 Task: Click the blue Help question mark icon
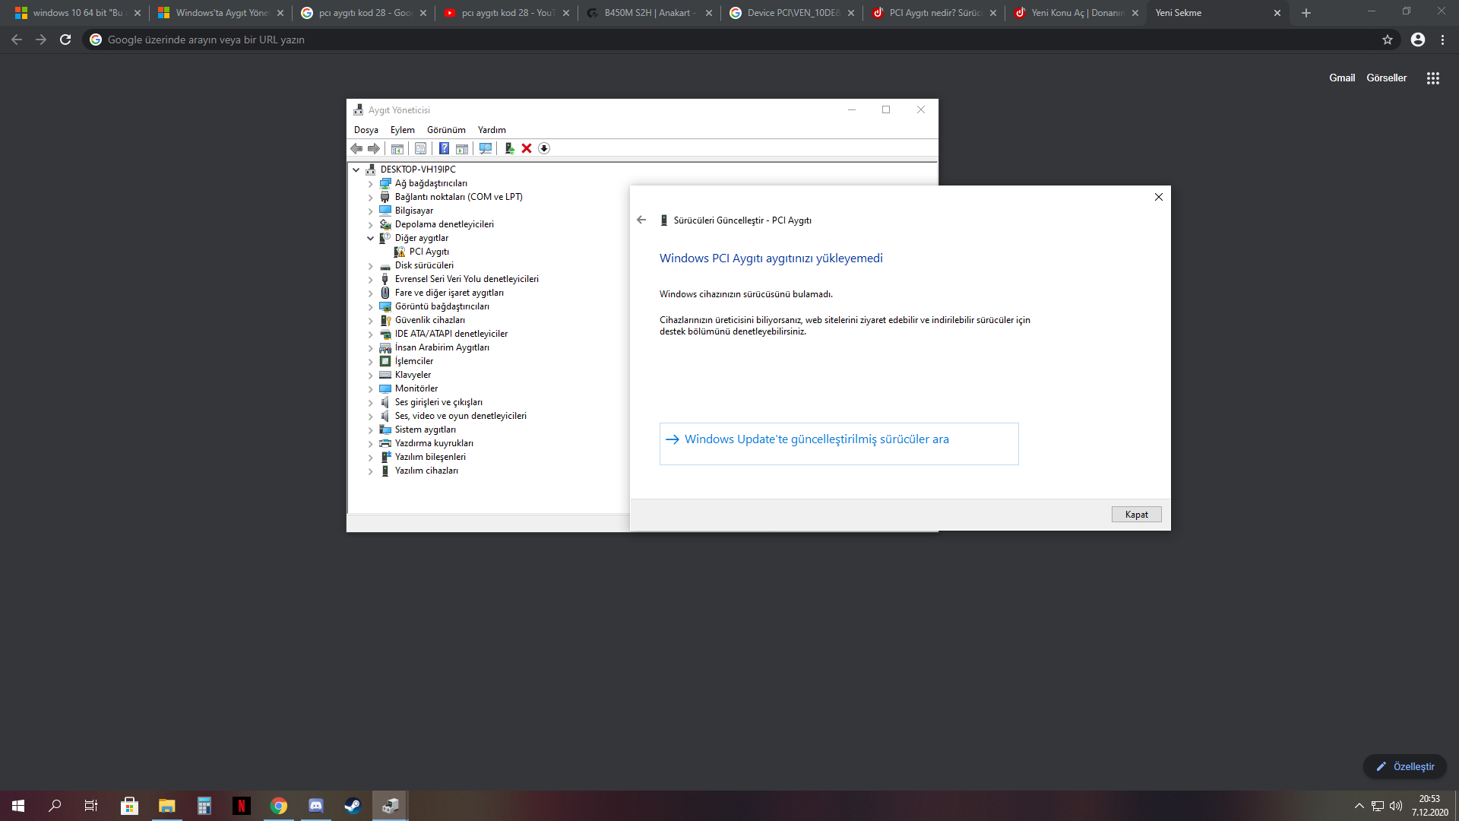coord(444,148)
